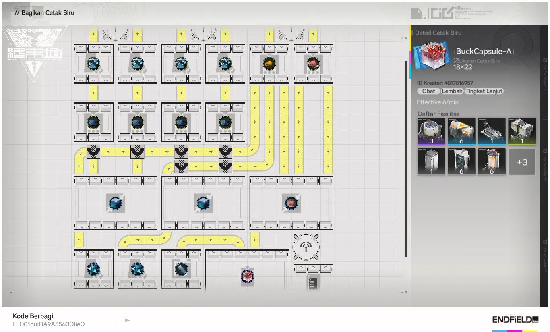Toggle the Tingkat Lanjut tag filter
The height and width of the screenshot is (332, 550).
click(484, 91)
